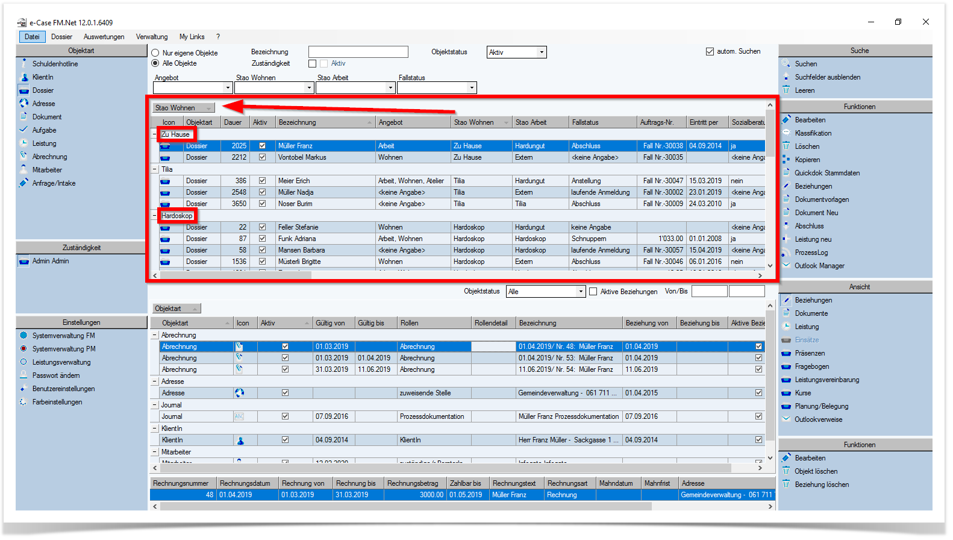The width and height of the screenshot is (953, 540).
Task: Open the Angebot filter dropdown
Action: click(x=228, y=88)
